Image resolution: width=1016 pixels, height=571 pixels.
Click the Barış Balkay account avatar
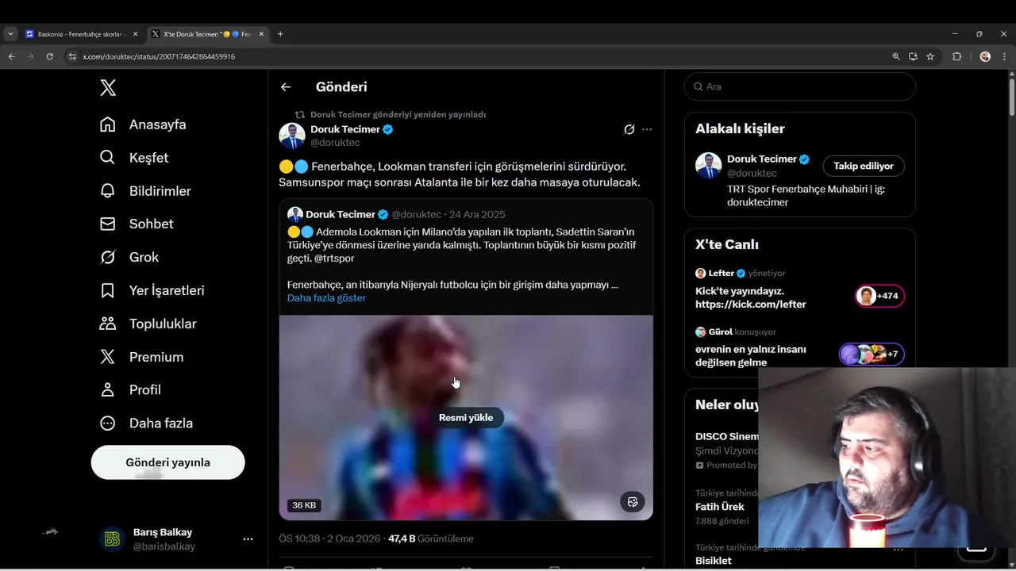click(x=112, y=539)
